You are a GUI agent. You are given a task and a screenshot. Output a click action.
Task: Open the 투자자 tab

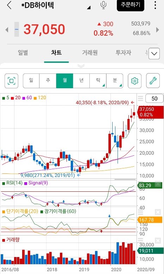124,53
